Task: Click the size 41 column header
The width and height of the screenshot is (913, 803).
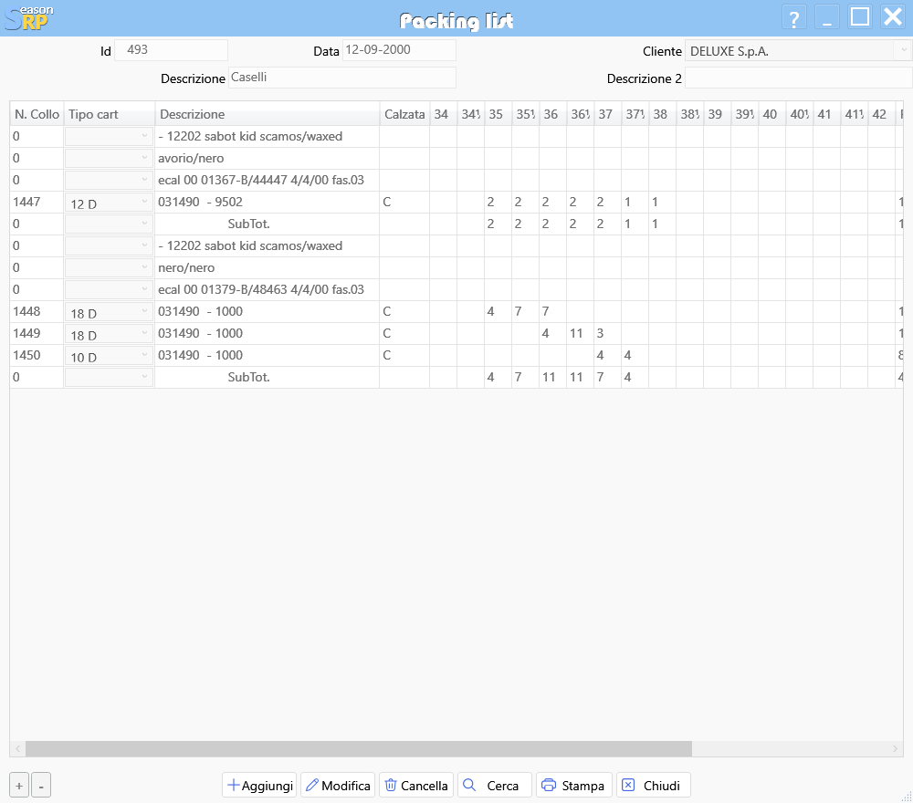Action: (x=826, y=114)
